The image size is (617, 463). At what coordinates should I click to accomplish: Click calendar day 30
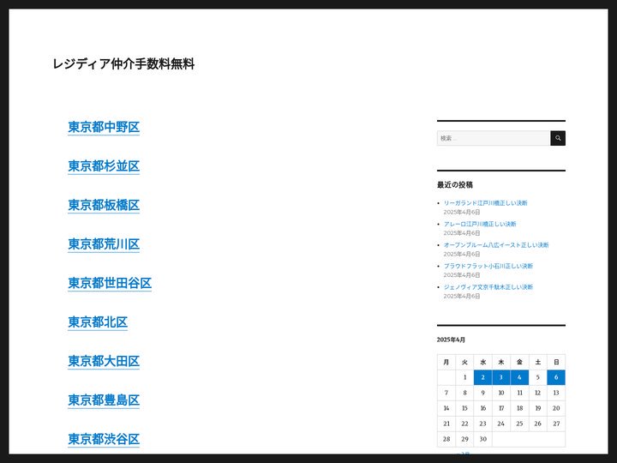(482, 439)
